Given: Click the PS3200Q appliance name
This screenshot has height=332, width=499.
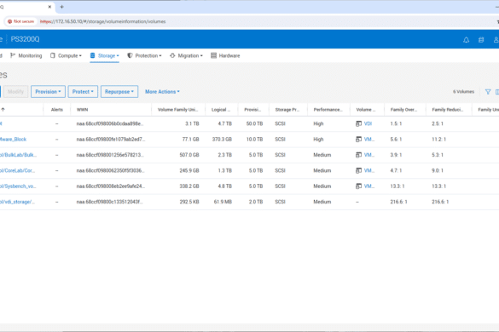Looking at the screenshot, I should click(25, 39).
